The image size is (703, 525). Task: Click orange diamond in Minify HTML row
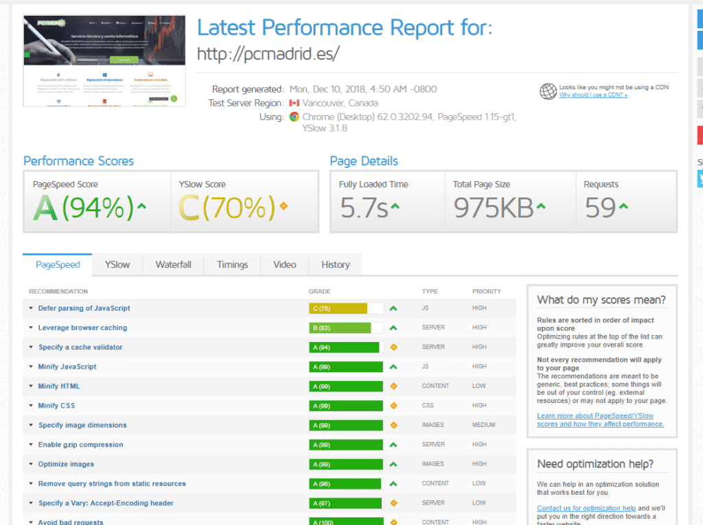click(x=393, y=387)
